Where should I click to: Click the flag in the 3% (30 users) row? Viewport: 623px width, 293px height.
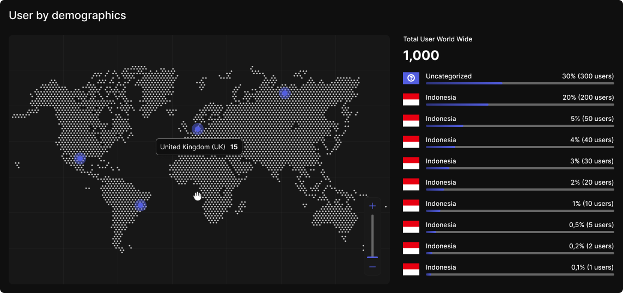[x=411, y=163]
